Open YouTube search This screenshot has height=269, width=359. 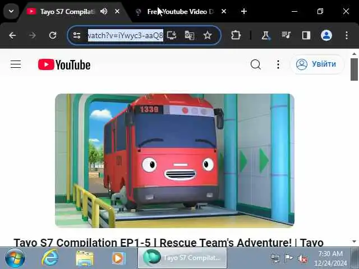click(256, 64)
